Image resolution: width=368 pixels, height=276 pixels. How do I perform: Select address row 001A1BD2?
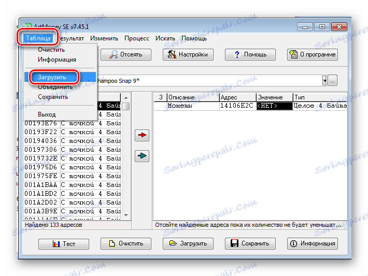tap(72, 194)
